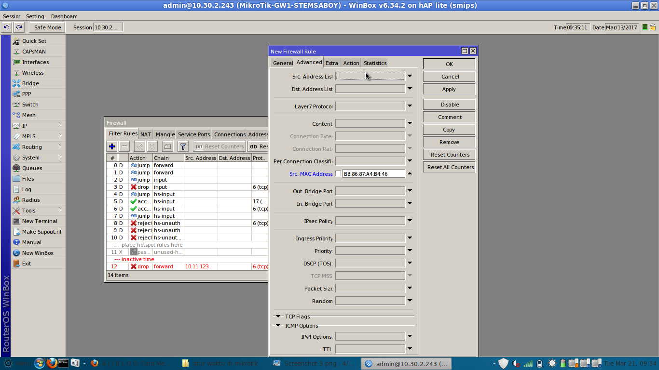Viewport: 659px width, 370px height.
Task: Click the Src. MAC Address input field
Action: 373,174
